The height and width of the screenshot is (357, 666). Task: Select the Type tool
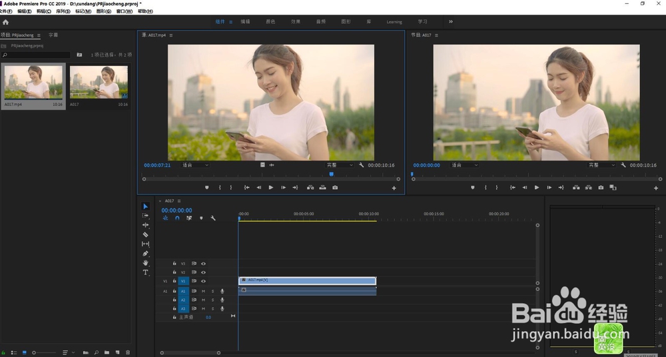(145, 272)
